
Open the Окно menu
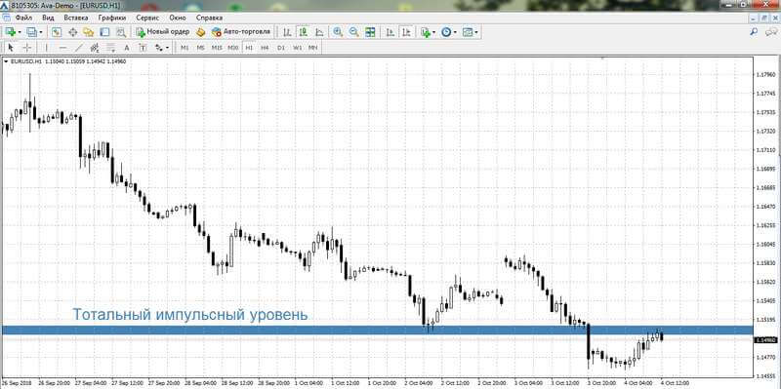point(178,18)
